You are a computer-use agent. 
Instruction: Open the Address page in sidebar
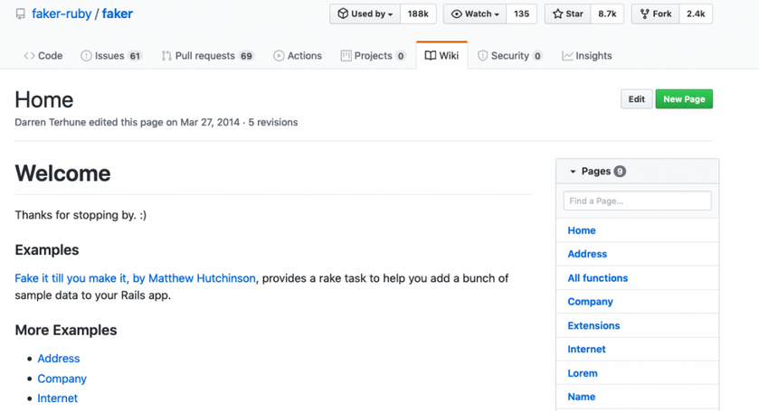[587, 254]
